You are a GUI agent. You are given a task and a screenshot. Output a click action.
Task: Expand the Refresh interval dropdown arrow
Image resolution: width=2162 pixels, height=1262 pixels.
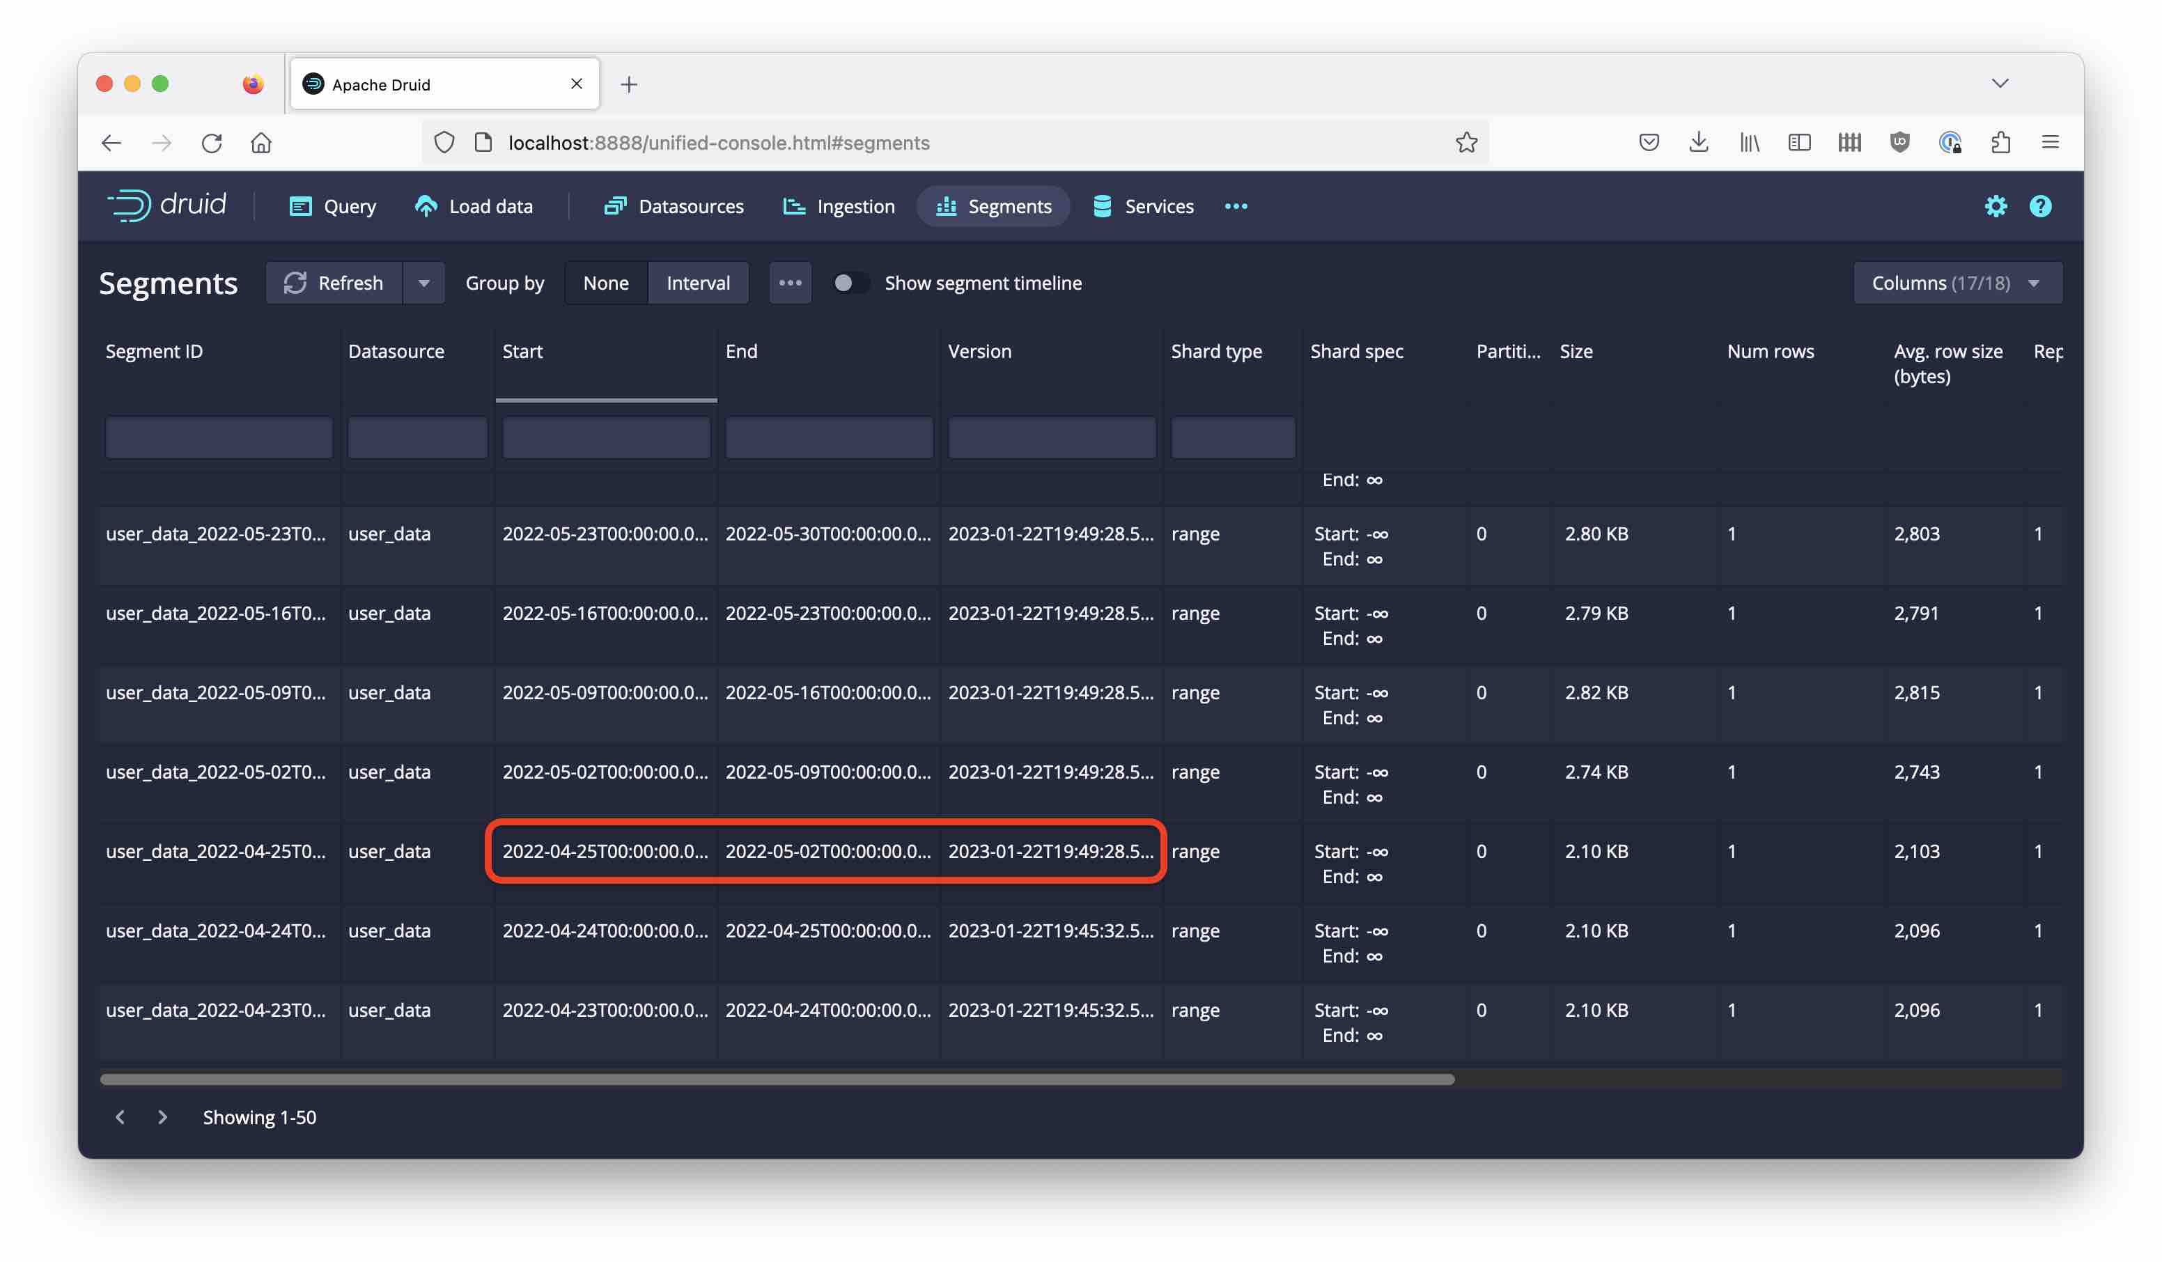point(423,283)
